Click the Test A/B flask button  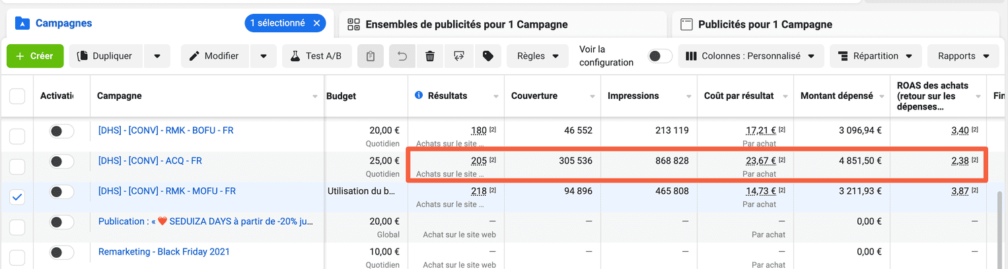316,57
